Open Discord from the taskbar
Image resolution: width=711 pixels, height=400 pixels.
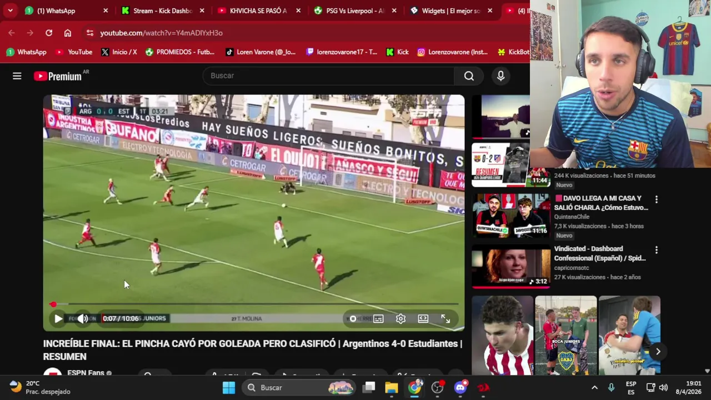click(460, 388)
